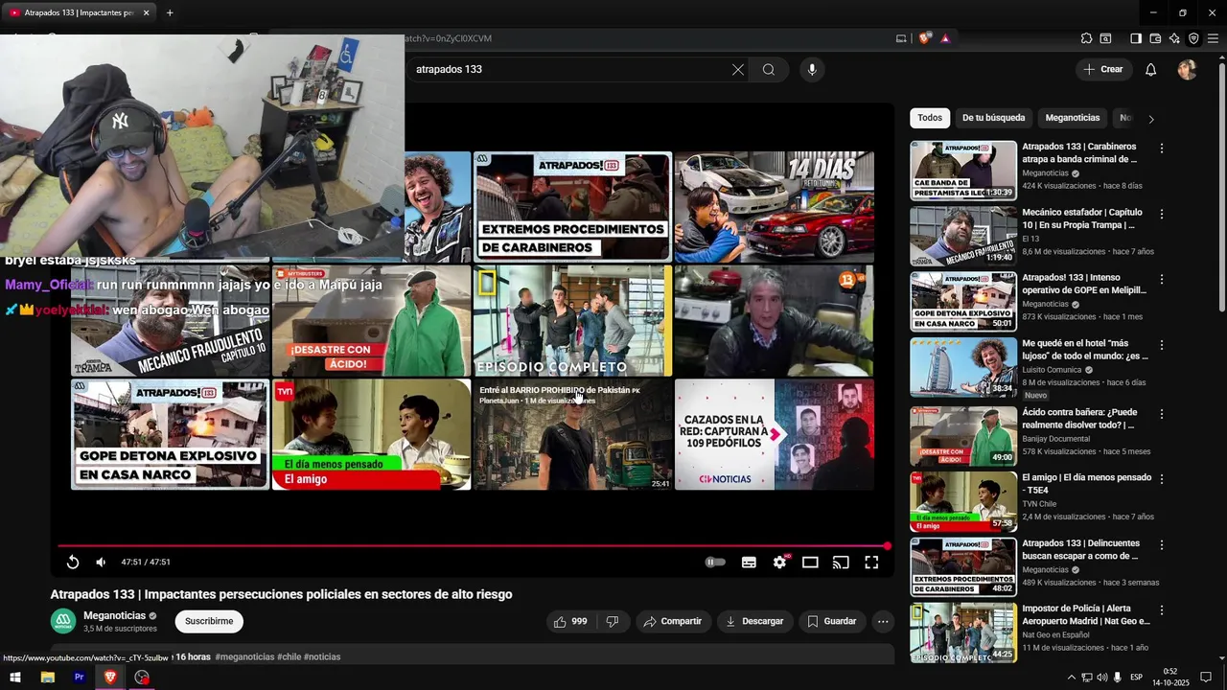
Task: Open the #noticias hashtag link
Action: 322,656
